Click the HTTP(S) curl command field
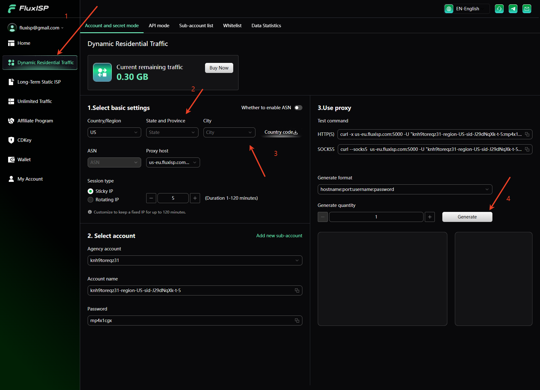The image size is (540, 390). 435,134
